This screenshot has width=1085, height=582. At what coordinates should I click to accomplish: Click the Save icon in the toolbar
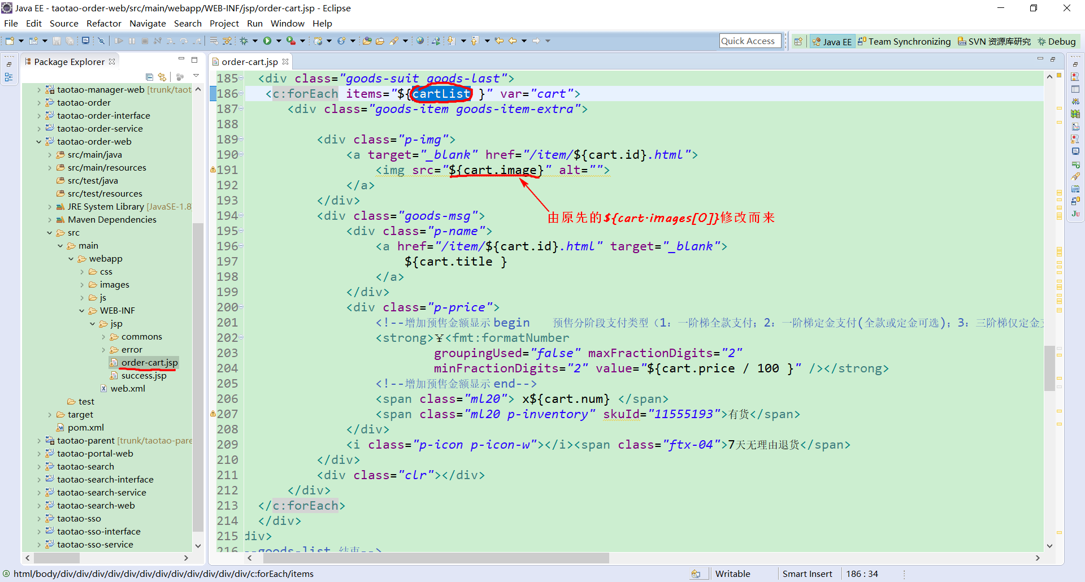coord(57,41)
